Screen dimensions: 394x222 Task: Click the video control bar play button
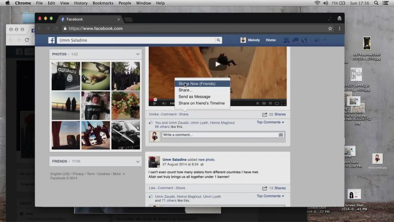[x=155, y=104]
